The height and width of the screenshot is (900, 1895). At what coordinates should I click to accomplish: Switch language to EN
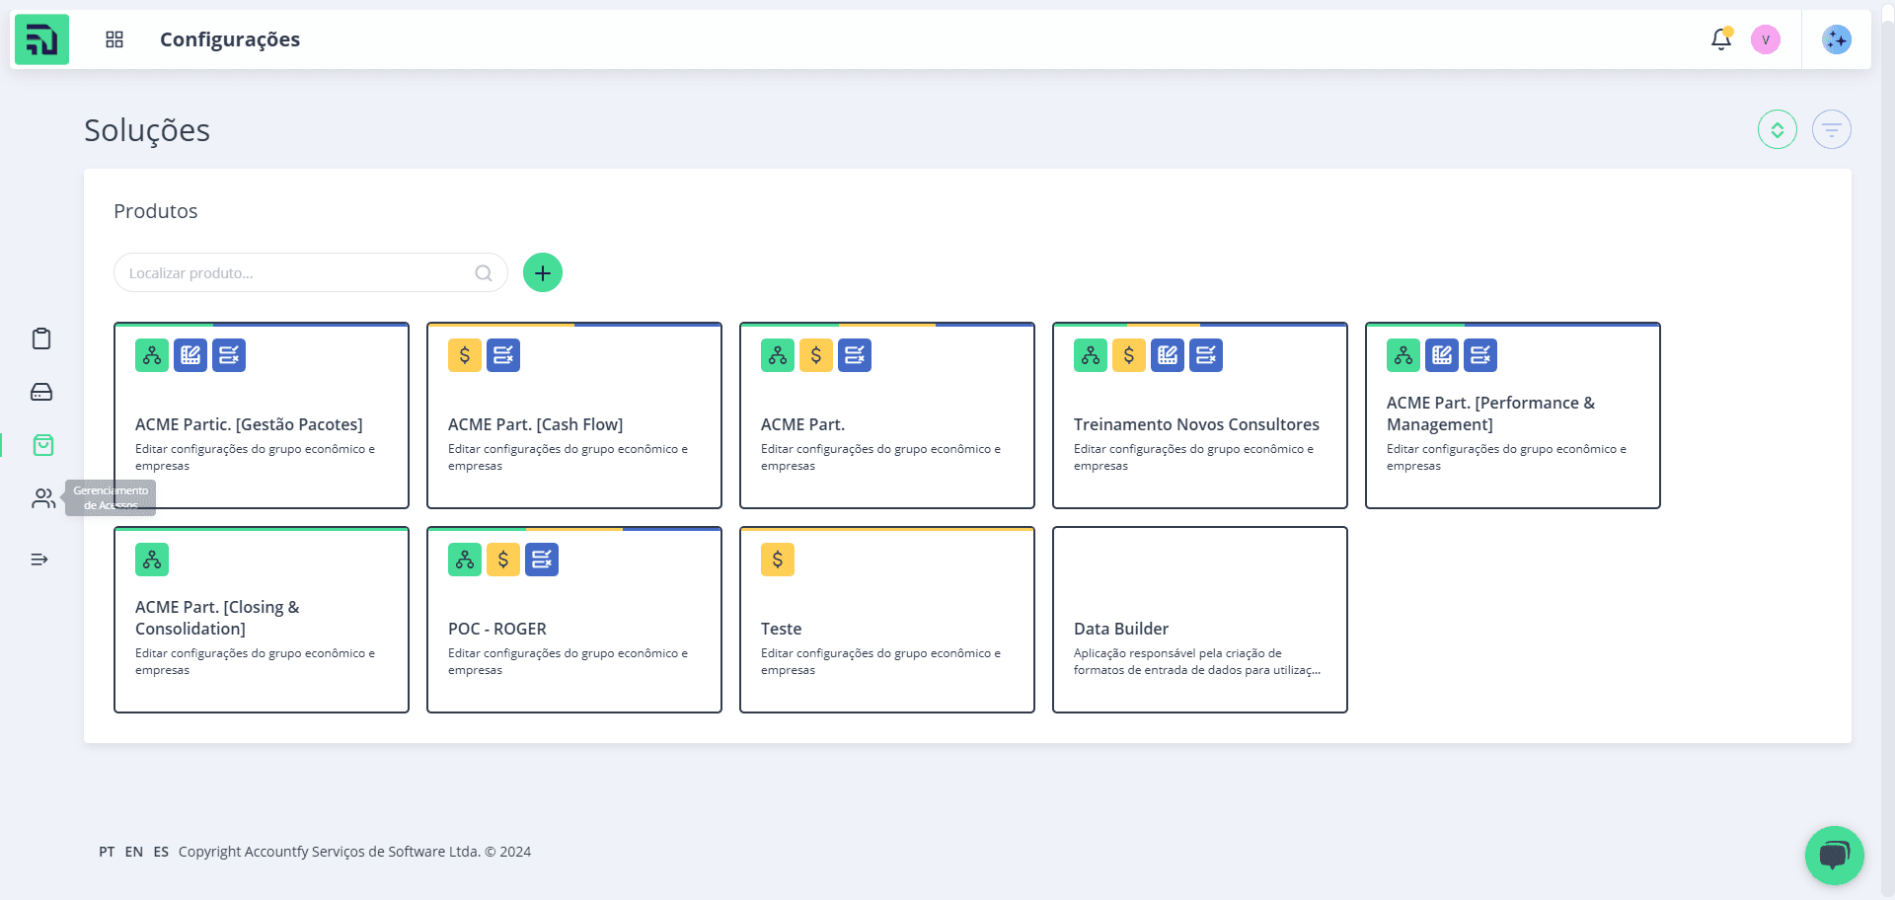pos(134,852)
